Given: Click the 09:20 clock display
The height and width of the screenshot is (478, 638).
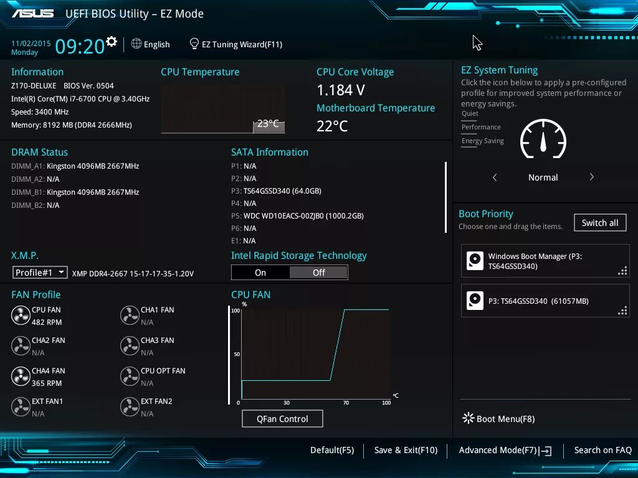Looking at the screenshot, I should [x=80, y=46].
